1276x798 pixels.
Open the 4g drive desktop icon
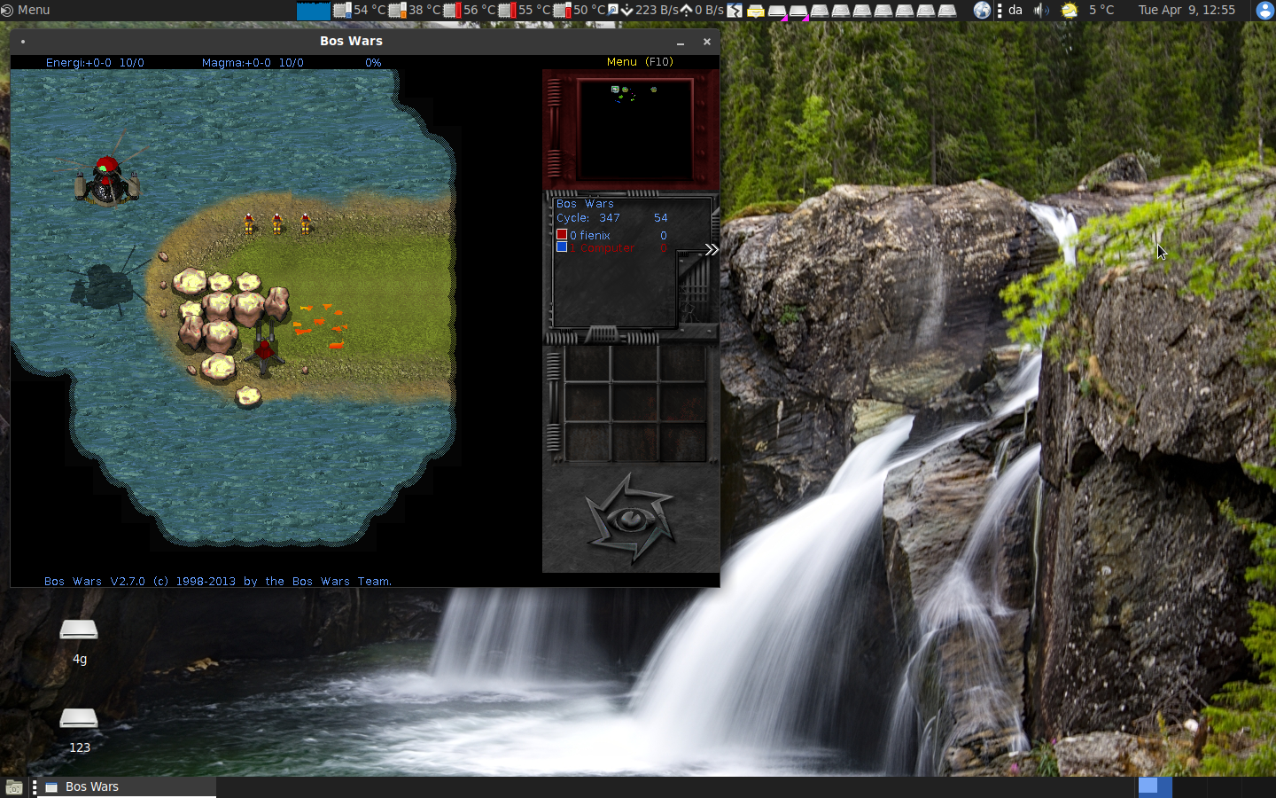click(x=79, y=631)
